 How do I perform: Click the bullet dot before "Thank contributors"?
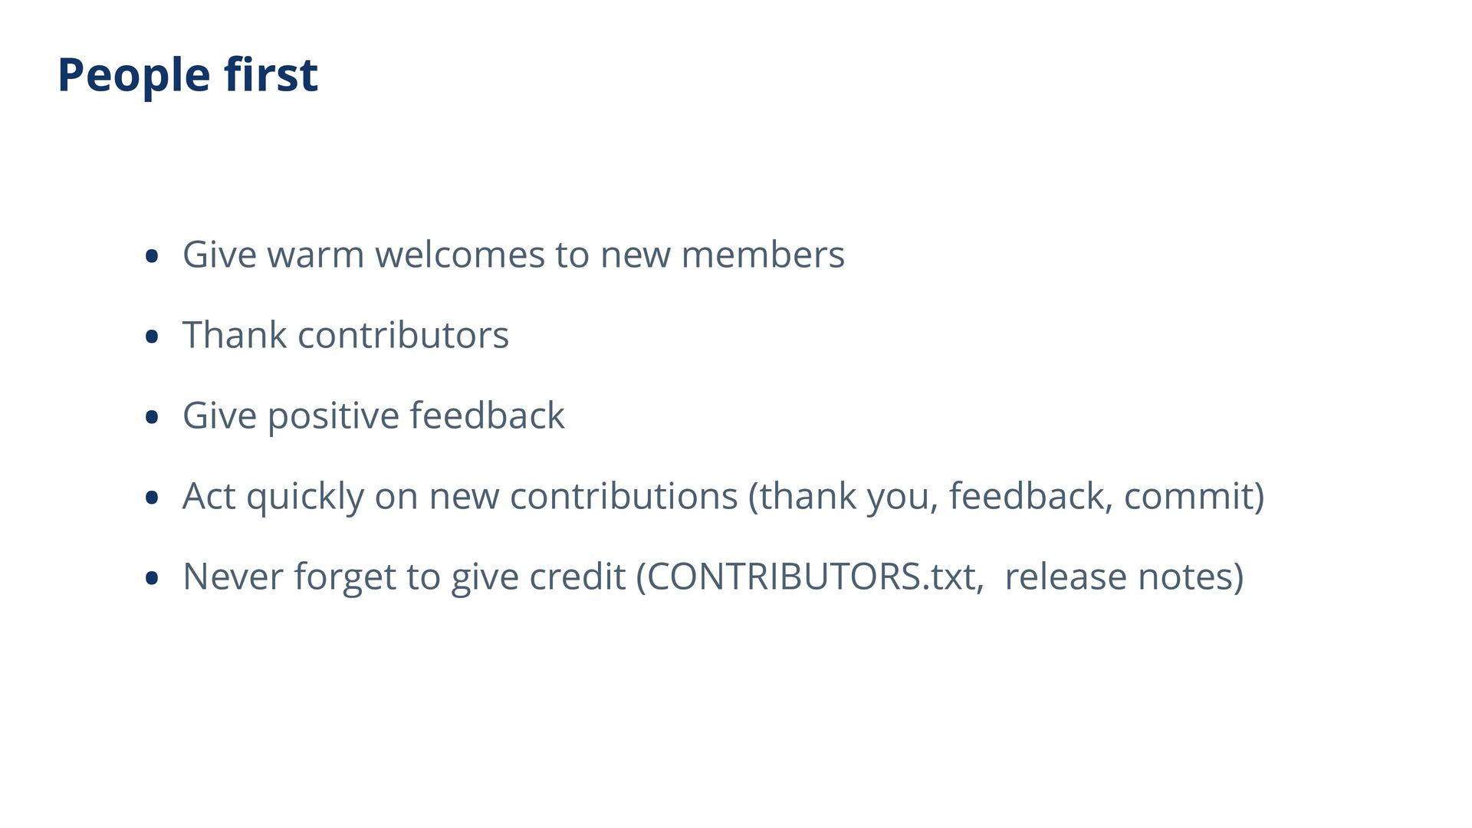152,337
